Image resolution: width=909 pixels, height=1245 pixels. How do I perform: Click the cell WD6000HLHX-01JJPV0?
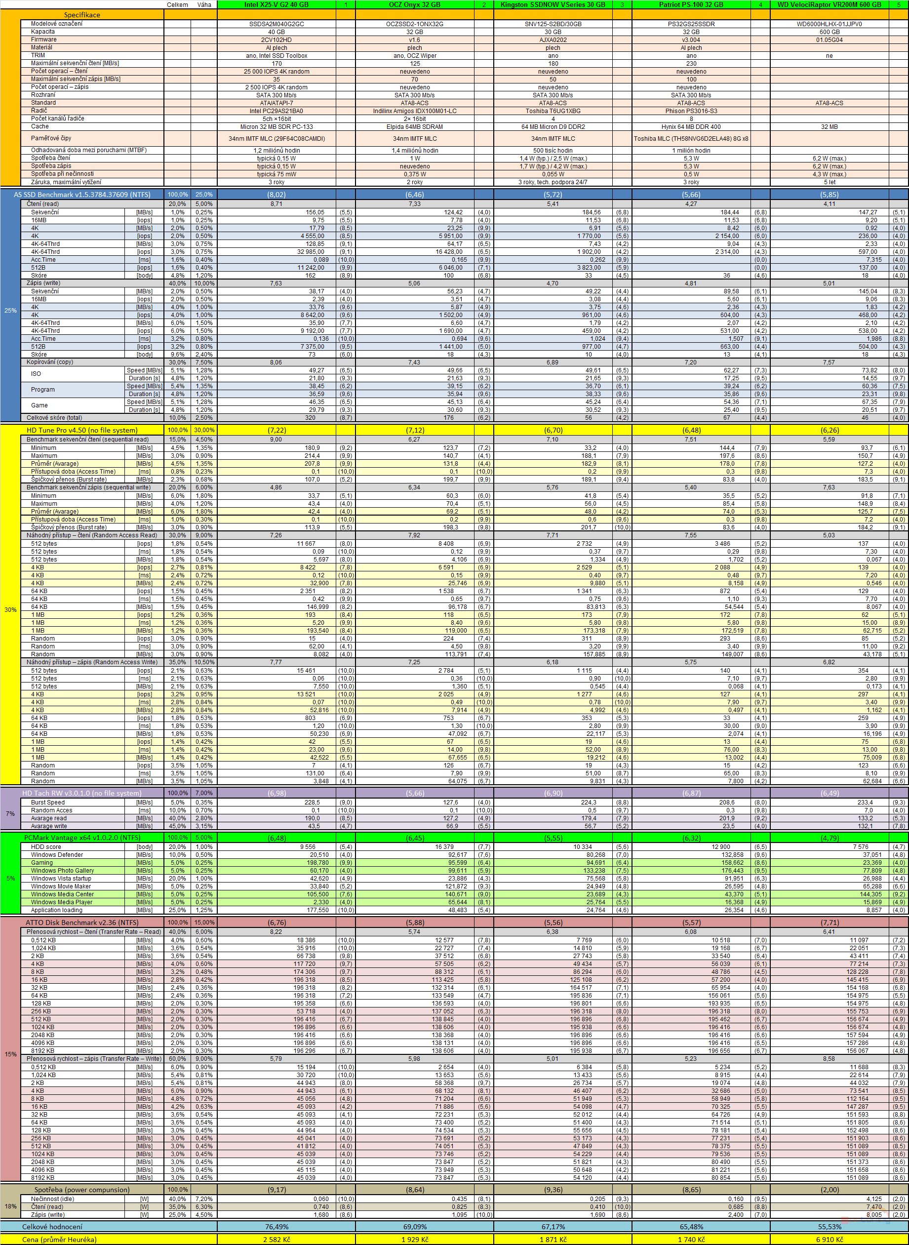click(x=829, y=24)
